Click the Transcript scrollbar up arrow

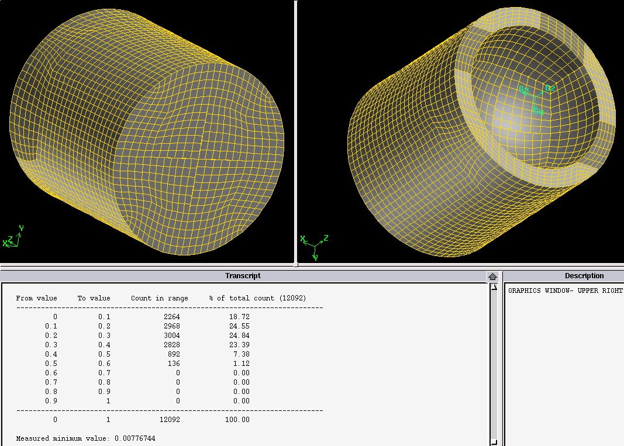pos(494,287)
